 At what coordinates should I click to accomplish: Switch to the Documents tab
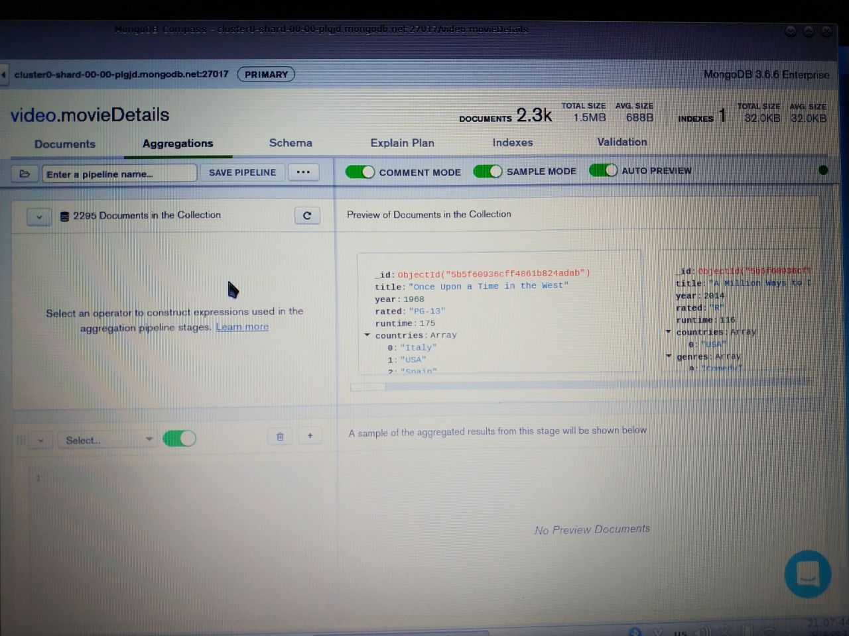[65, 144]
